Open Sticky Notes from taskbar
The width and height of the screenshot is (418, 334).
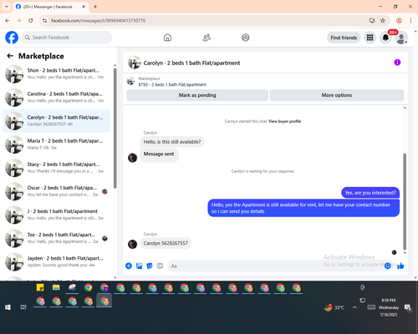click(40, 287)
